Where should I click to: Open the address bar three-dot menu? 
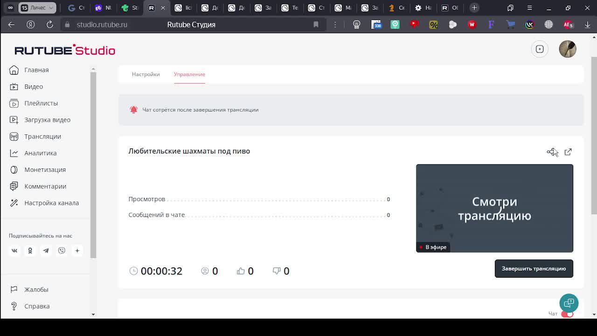pos(335,25)
